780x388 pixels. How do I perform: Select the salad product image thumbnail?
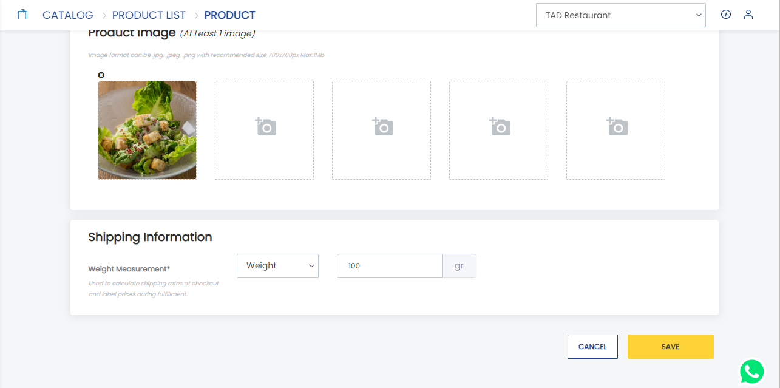pyautogui.click(x=147, y=130)
